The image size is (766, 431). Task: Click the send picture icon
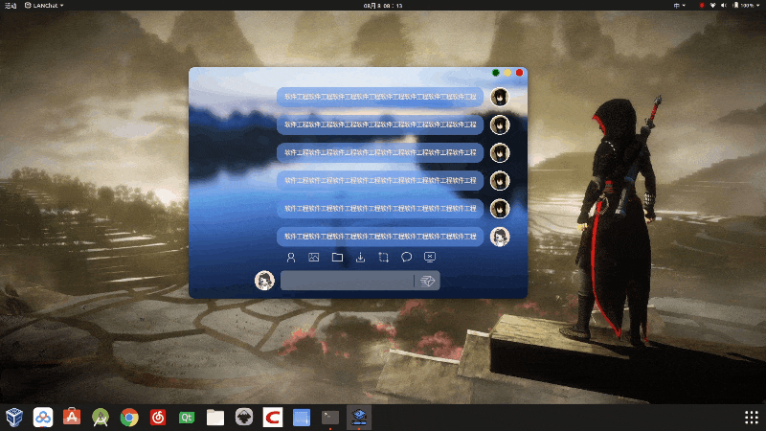(314, 257)
